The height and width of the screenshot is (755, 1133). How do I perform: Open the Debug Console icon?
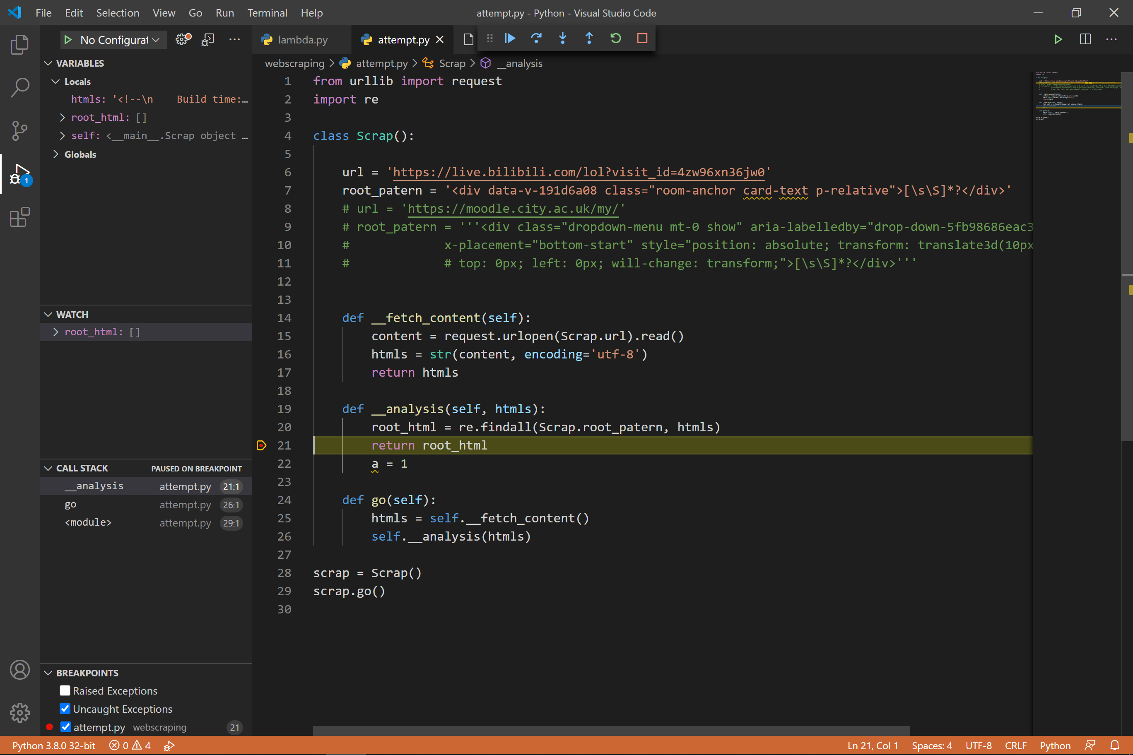tap(208, 39)
